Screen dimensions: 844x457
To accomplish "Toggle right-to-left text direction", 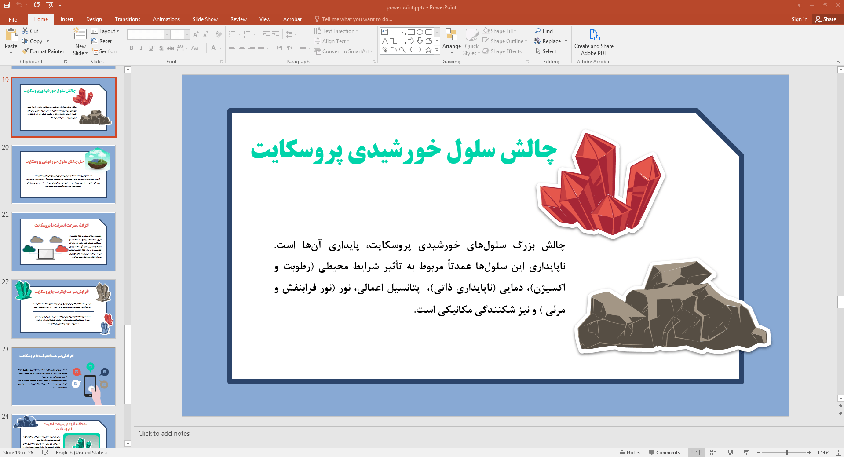I will tap(289, 48).
